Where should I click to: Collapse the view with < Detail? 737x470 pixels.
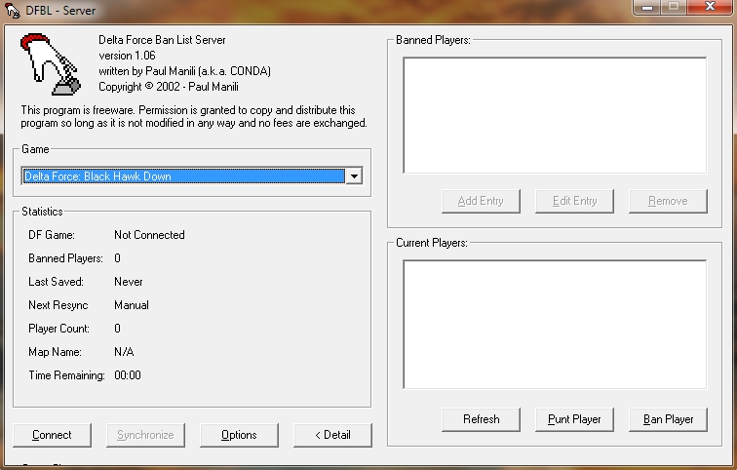(x=332, y=435)
